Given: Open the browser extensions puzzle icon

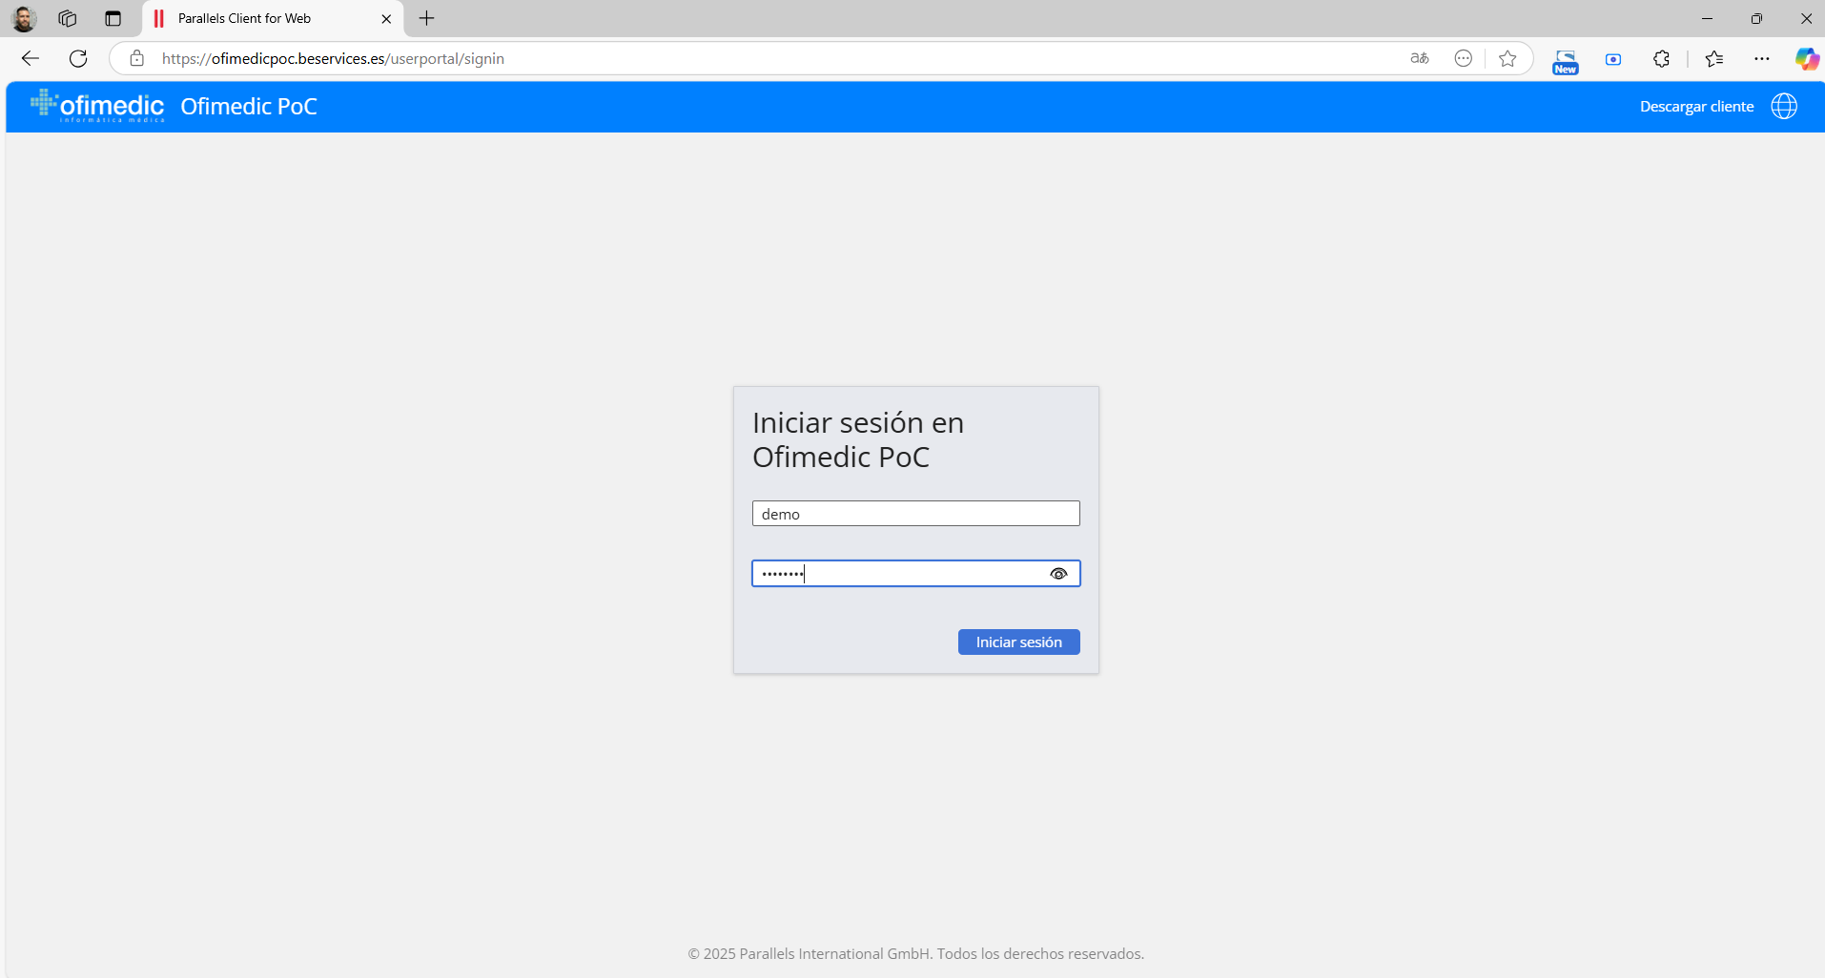Looking at the screenshot, I should pyautogui.click(x=1661, y=59).
